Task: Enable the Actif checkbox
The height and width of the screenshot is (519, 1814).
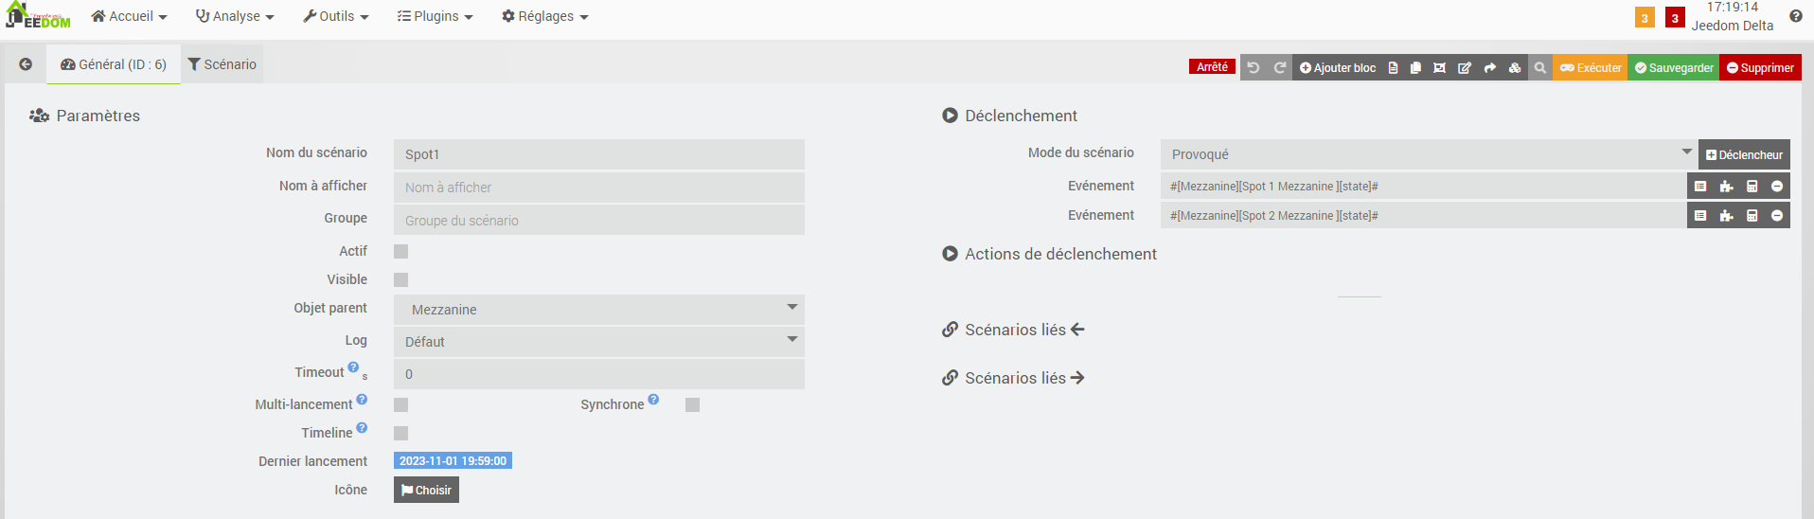Action: [401, 251]
